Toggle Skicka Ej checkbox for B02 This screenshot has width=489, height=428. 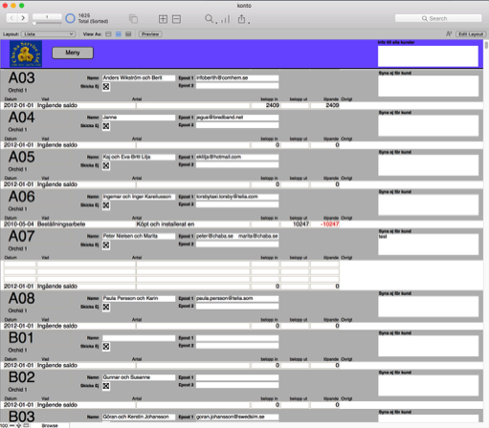click(x=106, y=386)
